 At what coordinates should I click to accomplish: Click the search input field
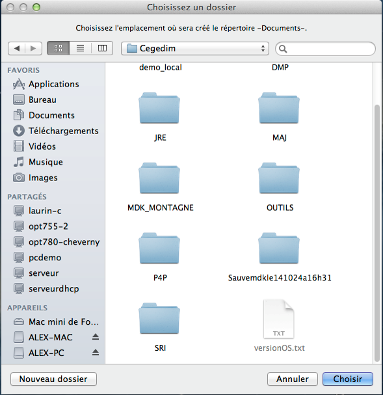pos(325,49)
